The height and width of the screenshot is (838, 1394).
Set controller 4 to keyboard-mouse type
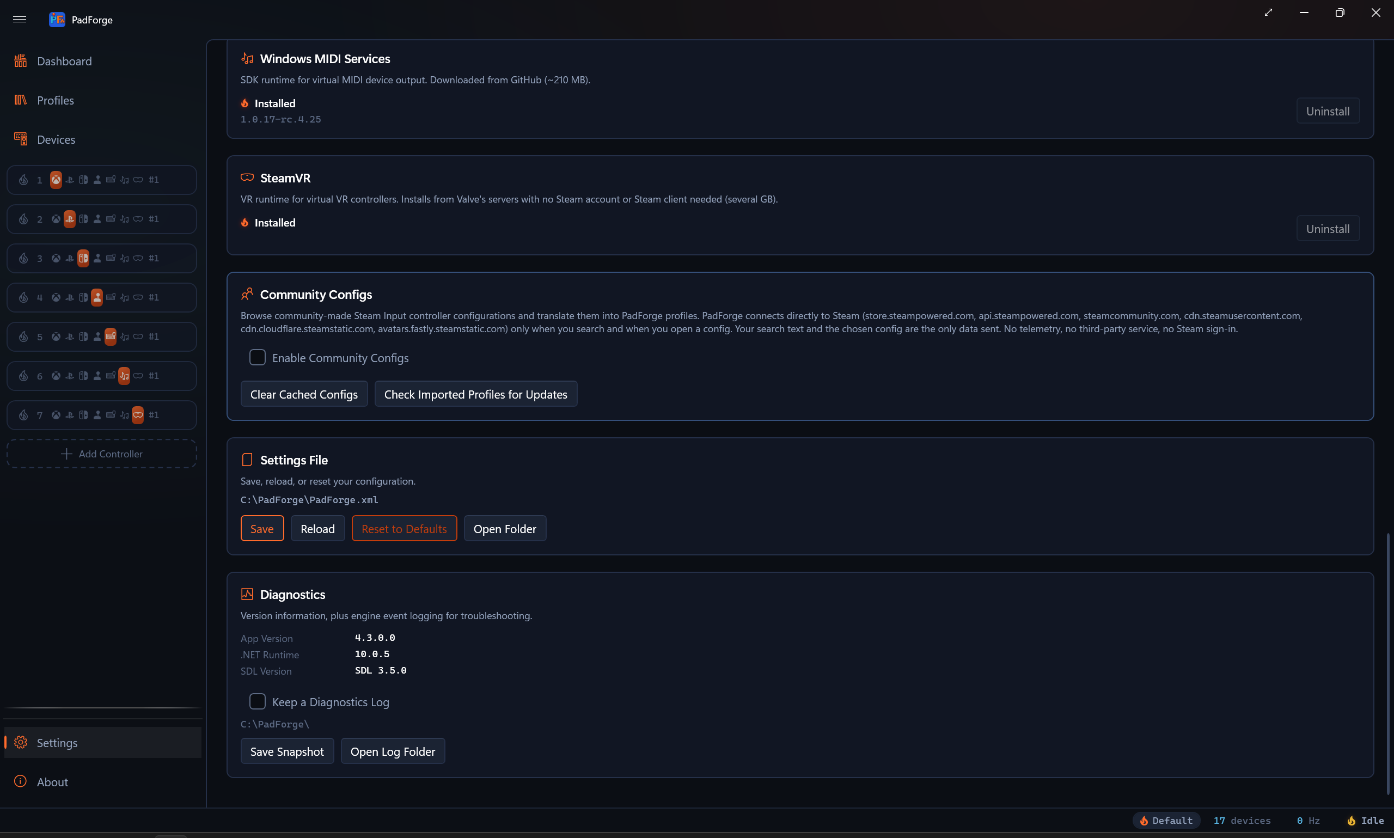pos(111,297)
